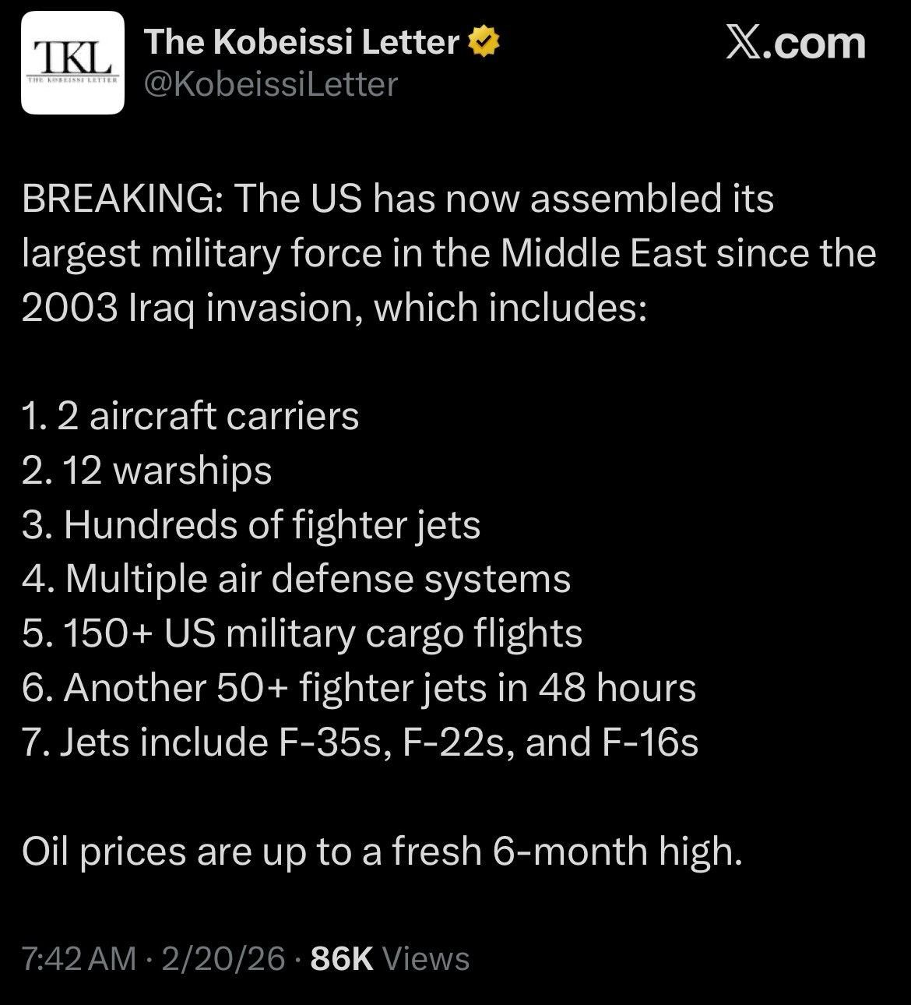Screen dimensions: 911x1005
Task: Click the '2 aircraft carriers' line
Action: tap(191, 416)
